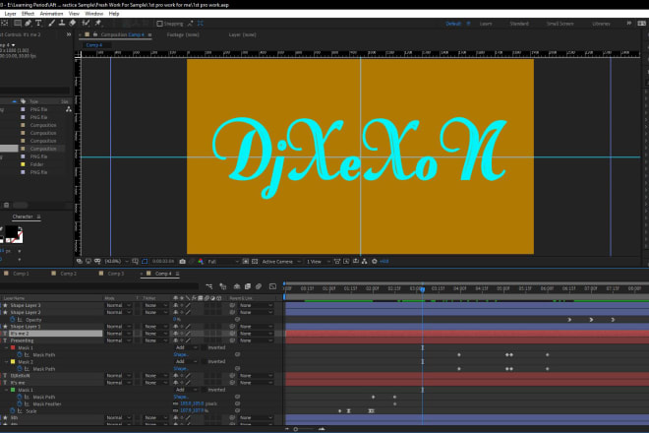This screenshot has width=649, height=433.
Task: Toggle Scale property stopwatch
Action: point(13,411)
